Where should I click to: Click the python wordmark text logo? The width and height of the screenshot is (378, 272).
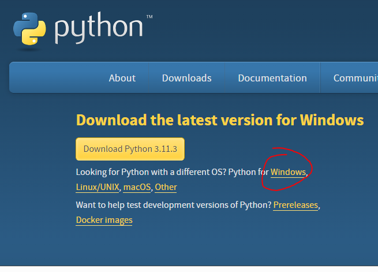[99, 28]
